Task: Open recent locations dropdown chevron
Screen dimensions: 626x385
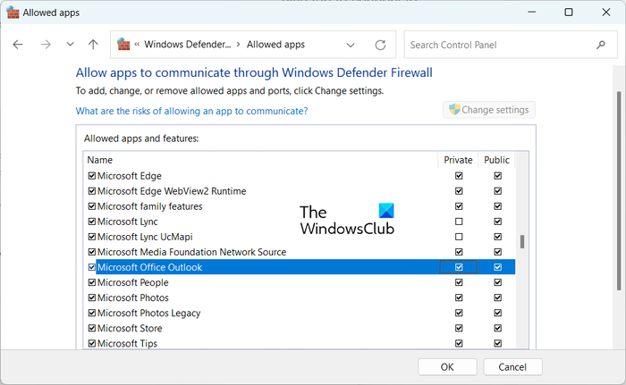Action: 70,45
